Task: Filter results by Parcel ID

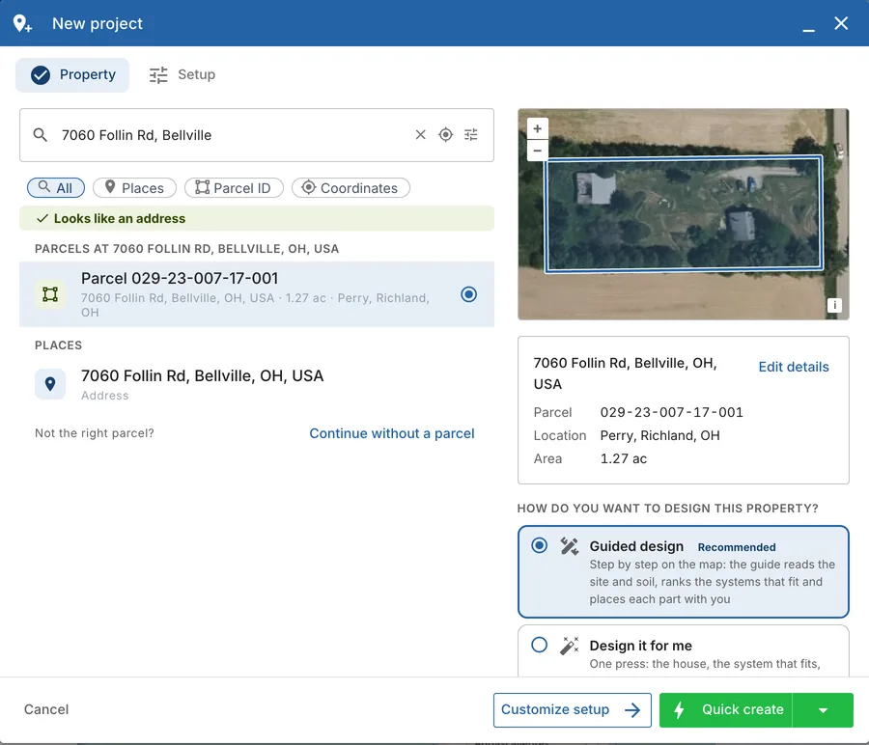Action: pos(234,188)
